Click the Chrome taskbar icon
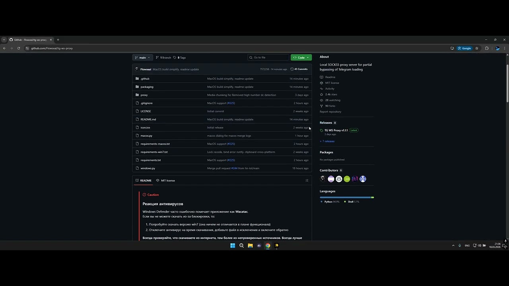 pos(268,245)
